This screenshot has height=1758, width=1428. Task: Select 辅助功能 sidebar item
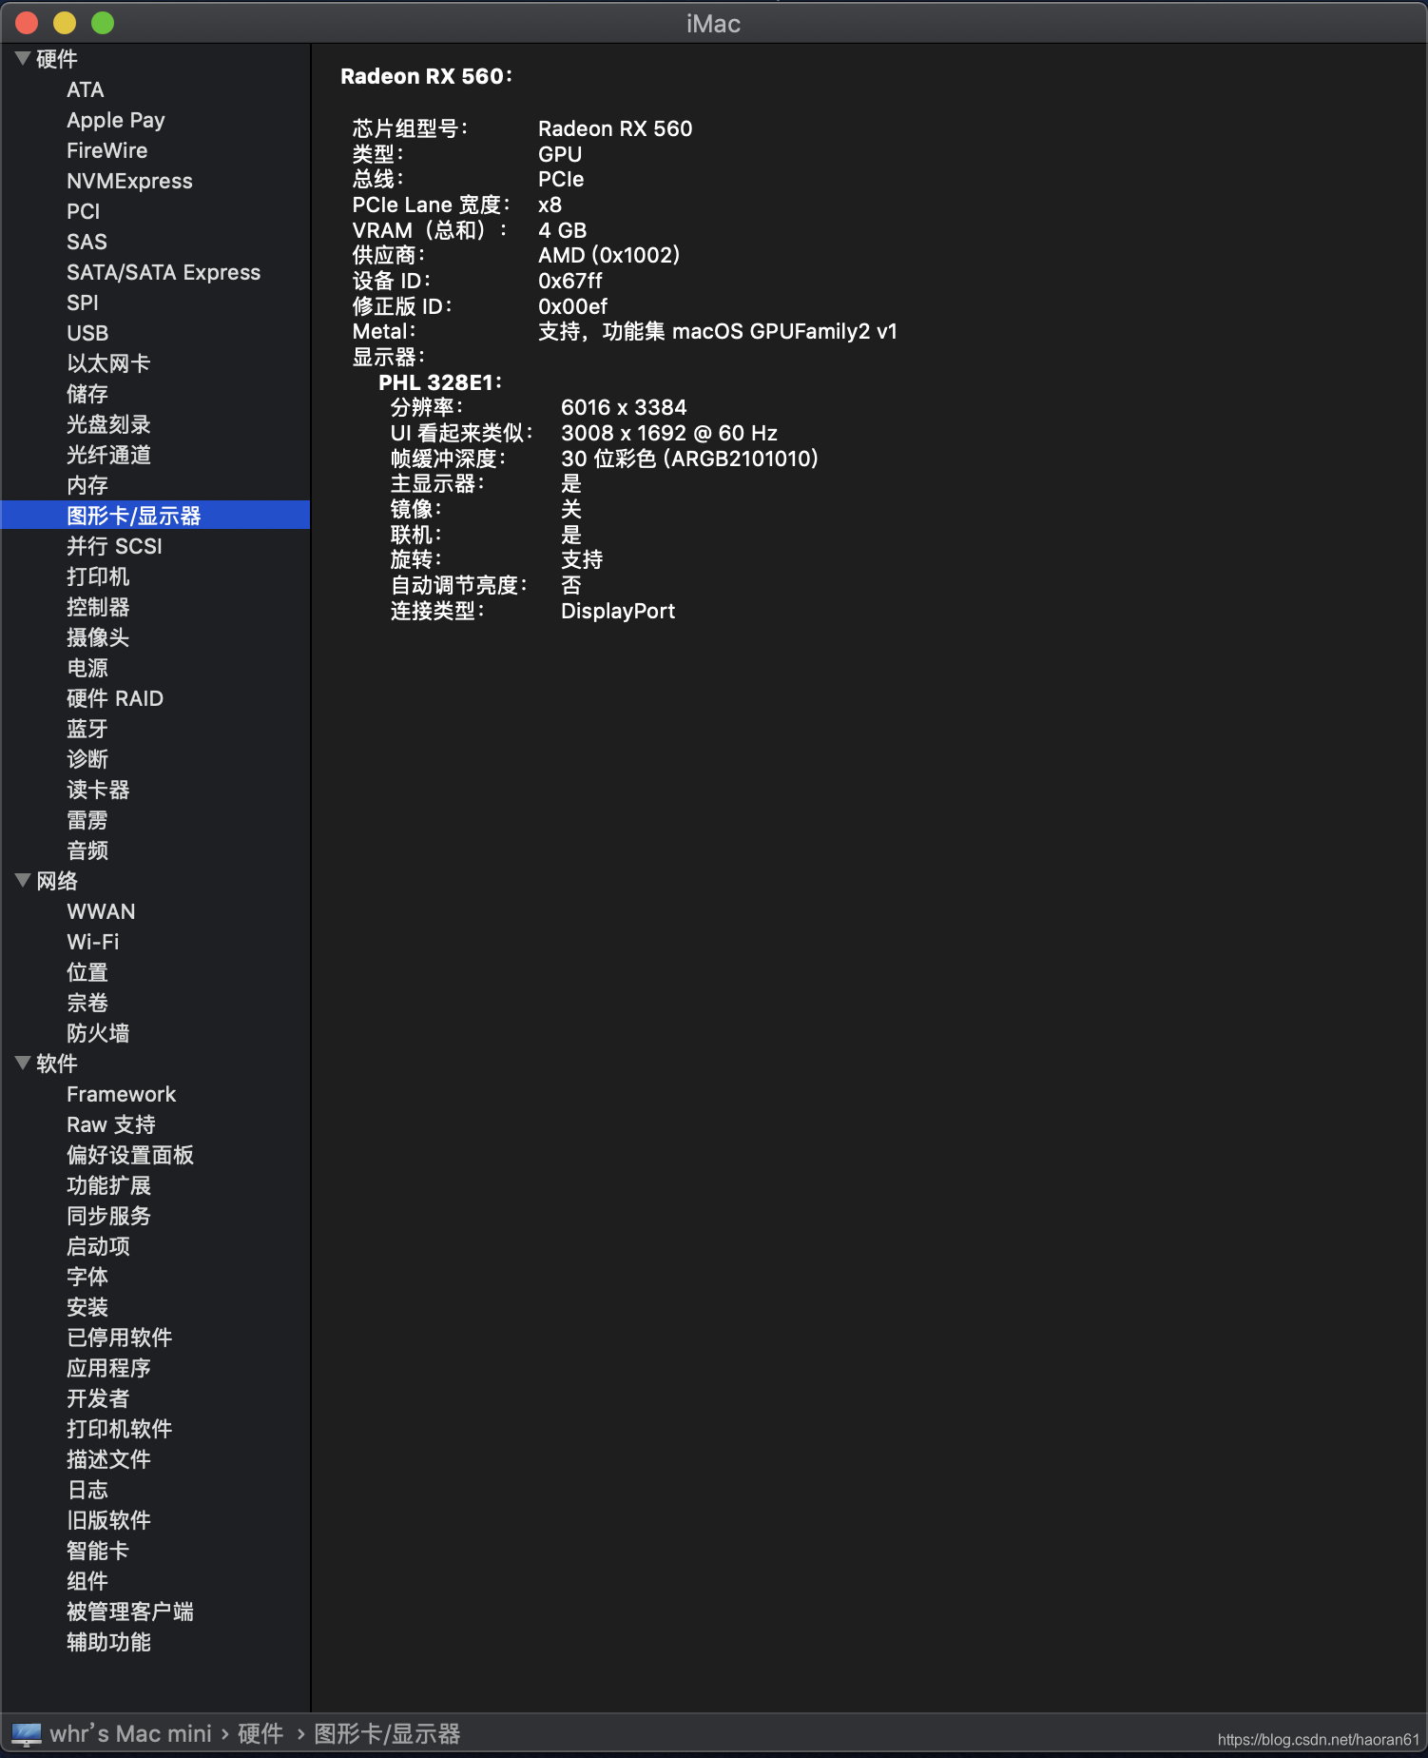pos(108,1642)
